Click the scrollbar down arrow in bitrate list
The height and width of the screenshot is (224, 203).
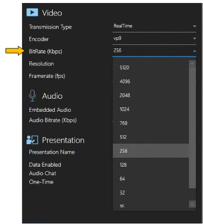[192, 204]
